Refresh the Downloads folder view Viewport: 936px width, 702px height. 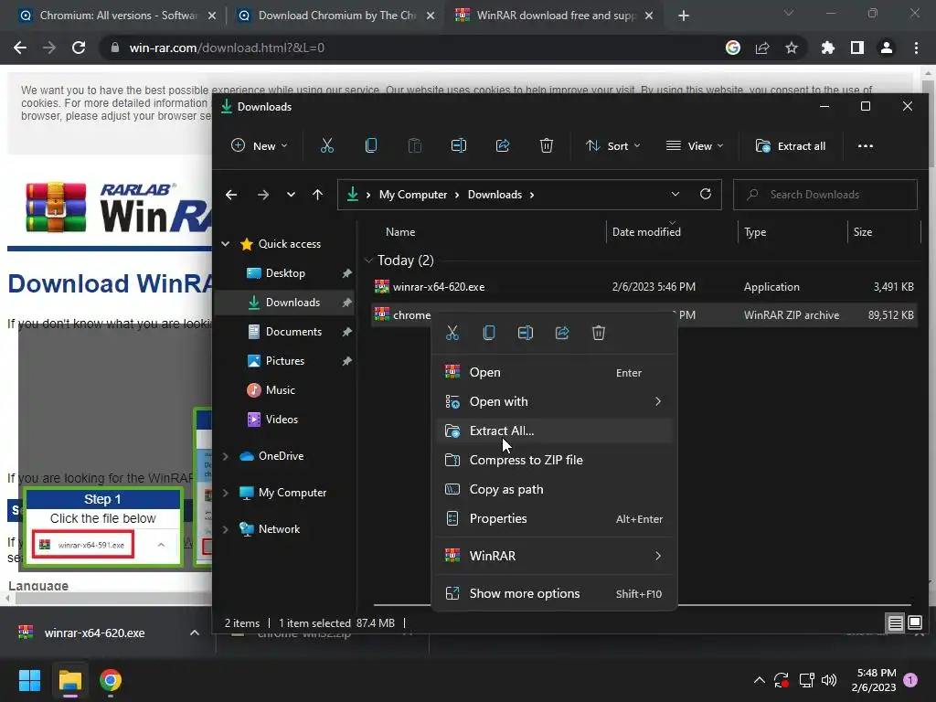click(x=706, y=194)
